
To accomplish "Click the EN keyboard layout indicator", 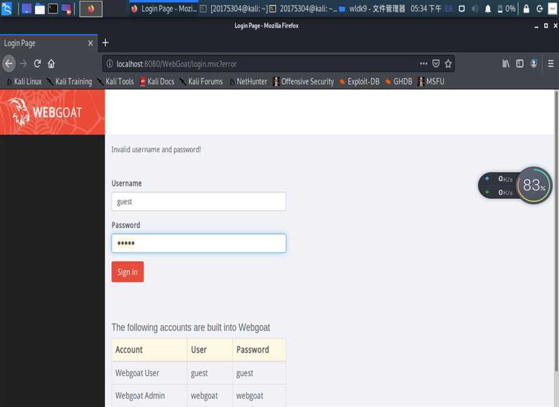I will tap(449, 9).
